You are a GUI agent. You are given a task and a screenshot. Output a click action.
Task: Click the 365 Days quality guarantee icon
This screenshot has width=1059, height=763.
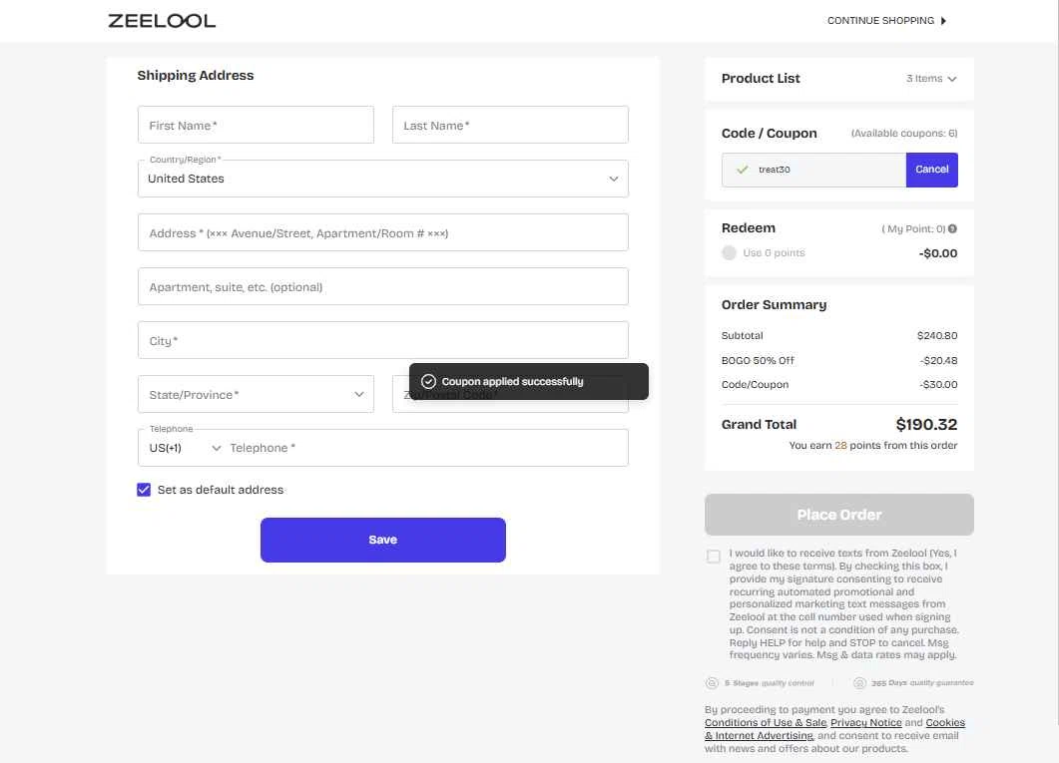tap(859, 683)
